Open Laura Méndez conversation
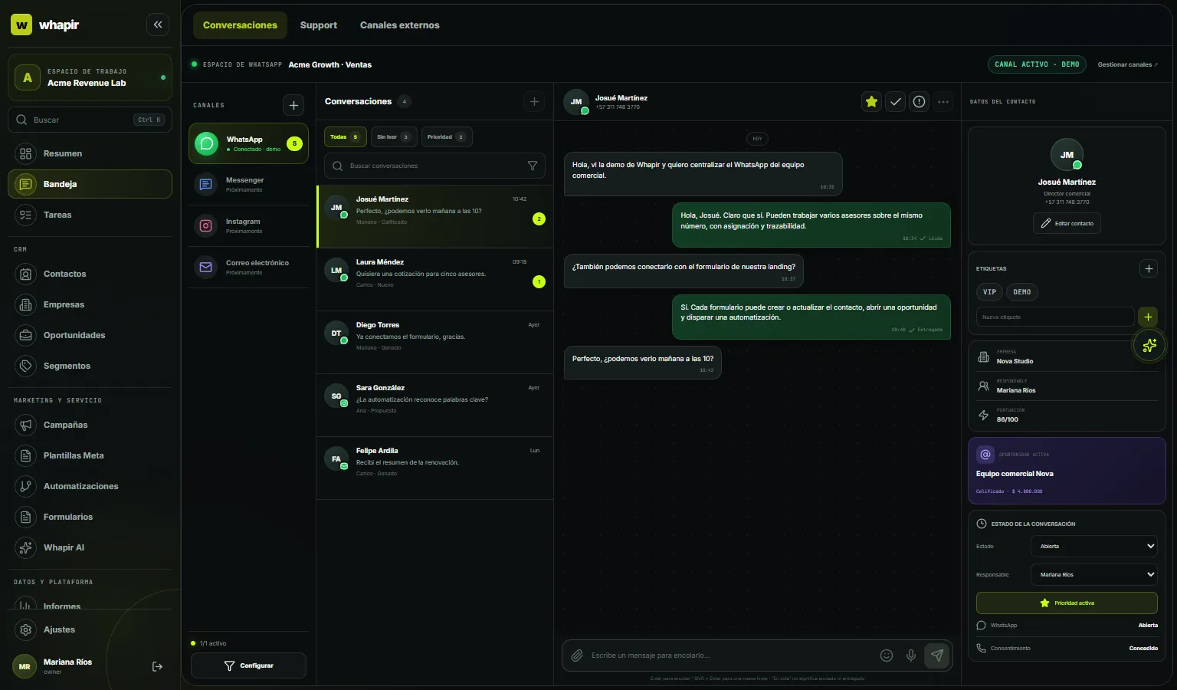This screenshot has height=690, width=1177. click(x=435, y=279)
